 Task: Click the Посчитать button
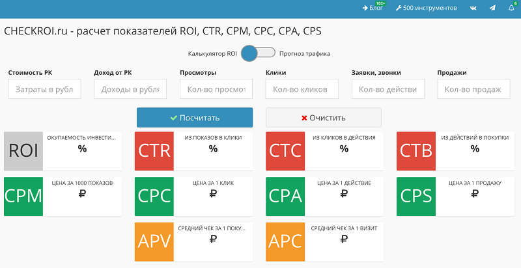point(195,118)
